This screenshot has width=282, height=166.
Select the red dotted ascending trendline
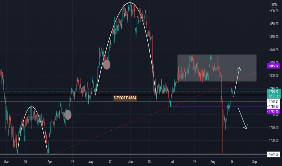point(152,114)
